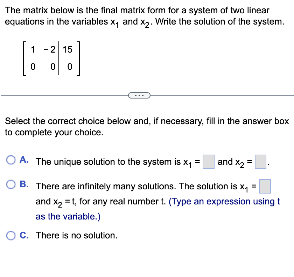Choose the infinitely many solutions option
The width and height of the screenshot is (294, 277).
click(x=11, y=184)
